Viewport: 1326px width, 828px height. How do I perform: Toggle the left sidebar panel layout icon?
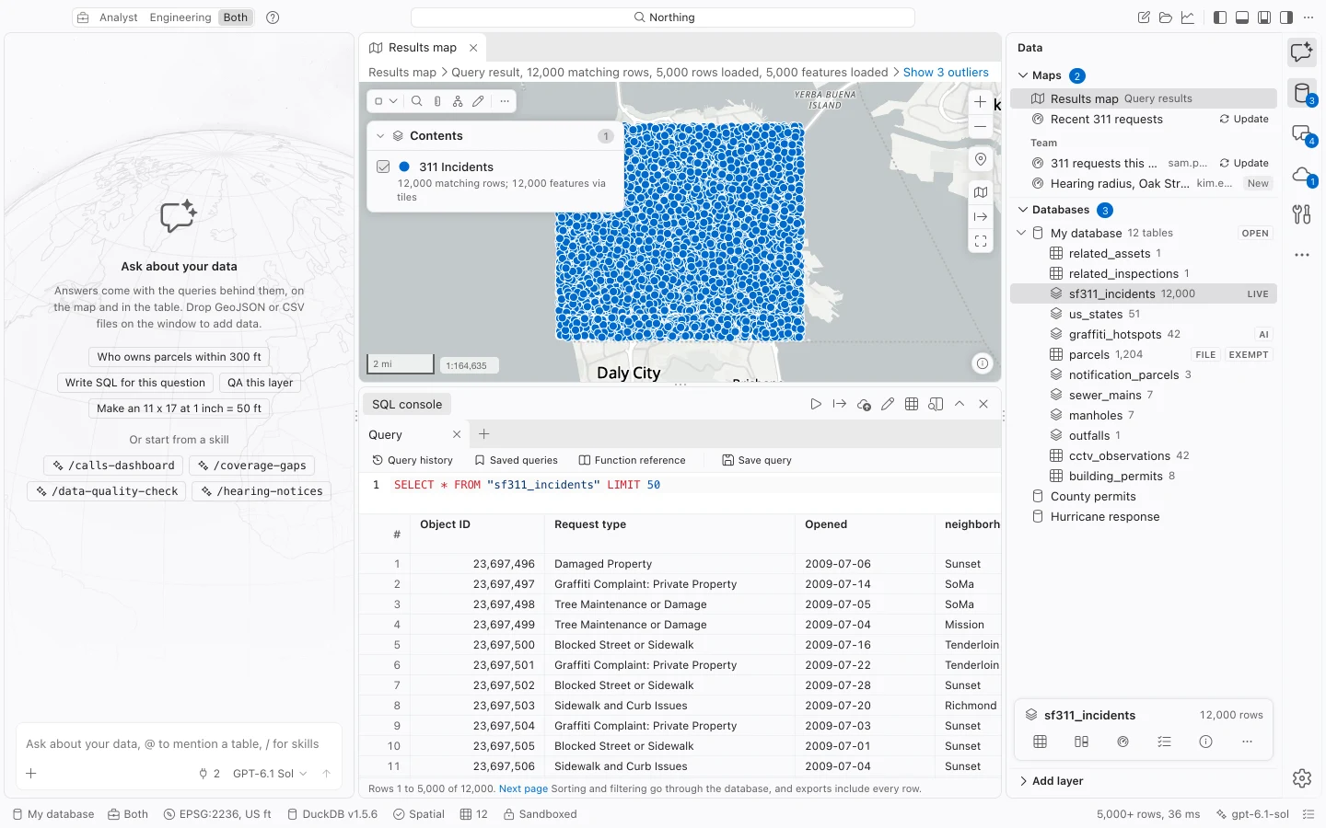[x=1220, y=17]
